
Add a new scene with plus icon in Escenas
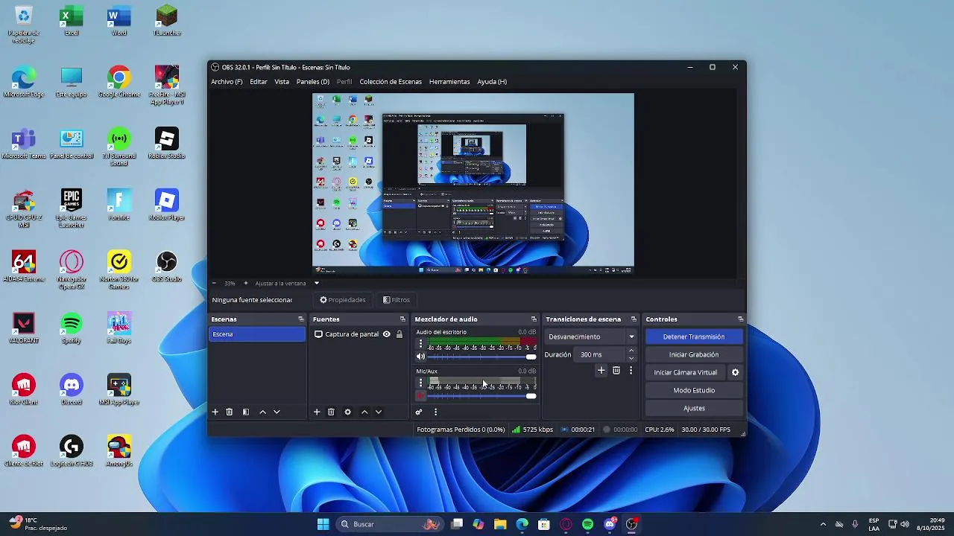point(215,412)
